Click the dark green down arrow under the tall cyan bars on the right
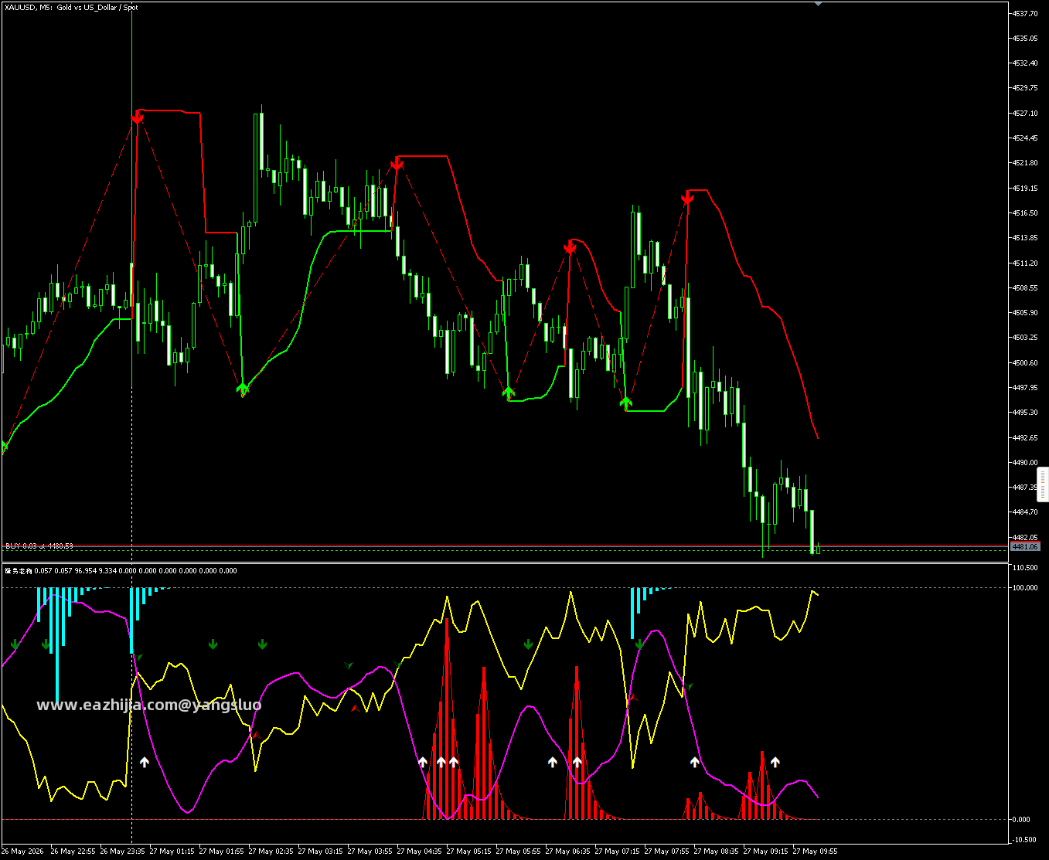This screenshot has width=1049, height=860. [639, 644]
